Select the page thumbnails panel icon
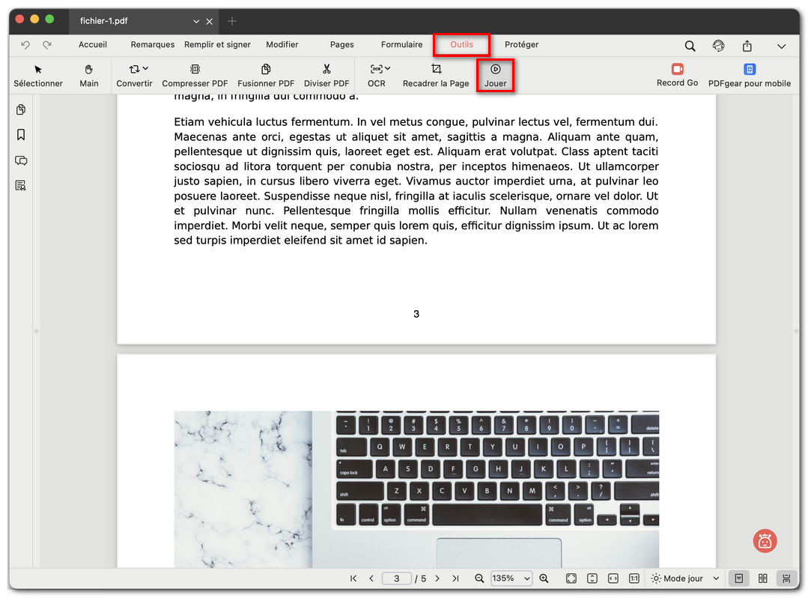Screen dimensions: 808x598 tap(20, 109)
